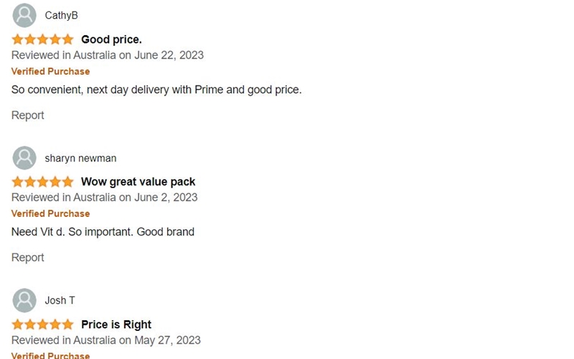
Task: Click 'Verified Purchase' on CathyB's review
Action: click(x=50, y=72)
